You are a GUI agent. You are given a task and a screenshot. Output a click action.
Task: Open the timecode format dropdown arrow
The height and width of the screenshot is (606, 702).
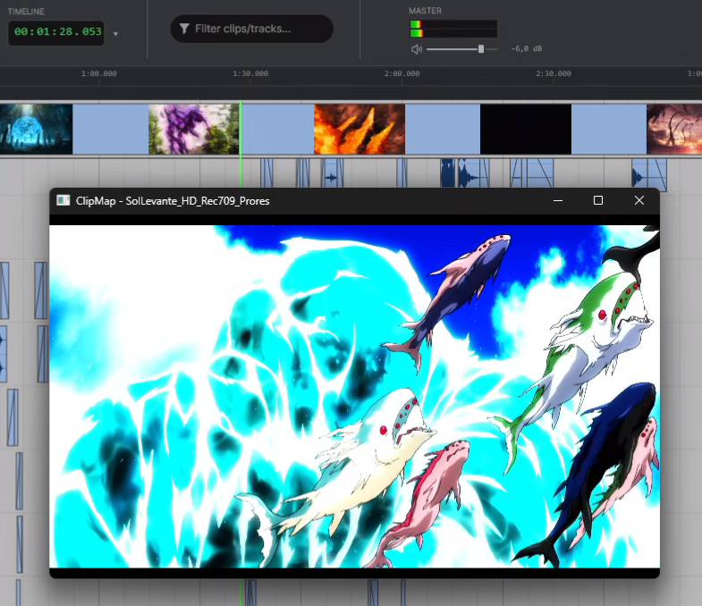pyautogui.click(x=115, y=34)
